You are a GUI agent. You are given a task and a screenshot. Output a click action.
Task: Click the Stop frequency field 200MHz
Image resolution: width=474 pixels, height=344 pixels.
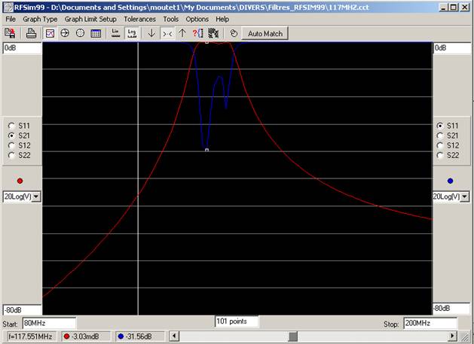[430, 323]
